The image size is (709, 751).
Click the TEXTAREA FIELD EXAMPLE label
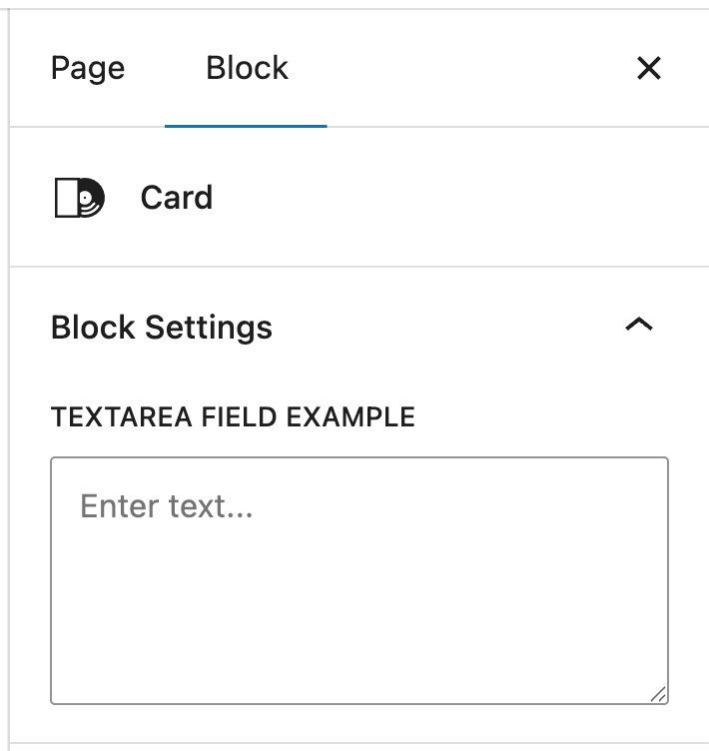[233, 416]
